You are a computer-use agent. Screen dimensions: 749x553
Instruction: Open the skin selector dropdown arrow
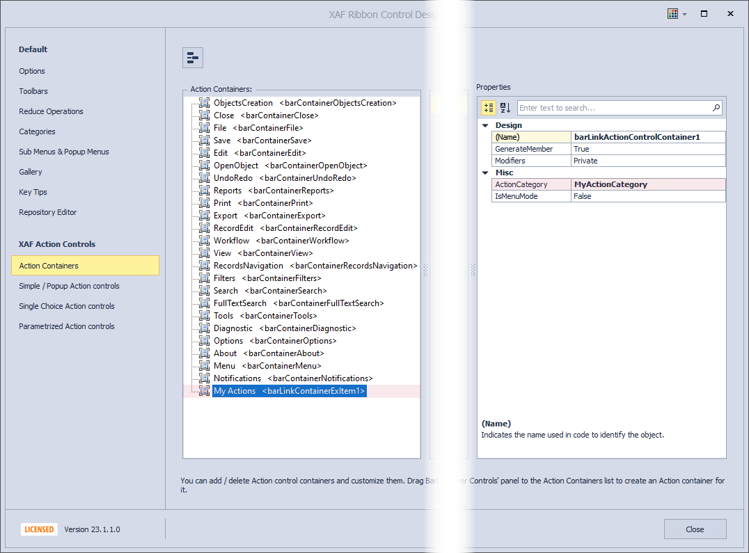tap(684, 15)
